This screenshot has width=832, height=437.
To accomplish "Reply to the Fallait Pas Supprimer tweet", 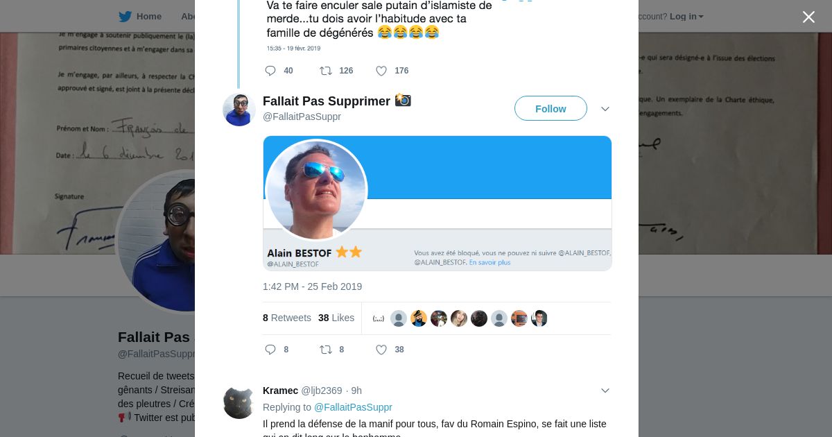I will 270,350.
